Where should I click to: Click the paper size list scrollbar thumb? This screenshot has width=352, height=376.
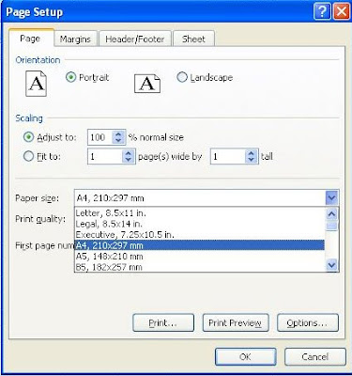pyautogui.click(x=331, y=226)
